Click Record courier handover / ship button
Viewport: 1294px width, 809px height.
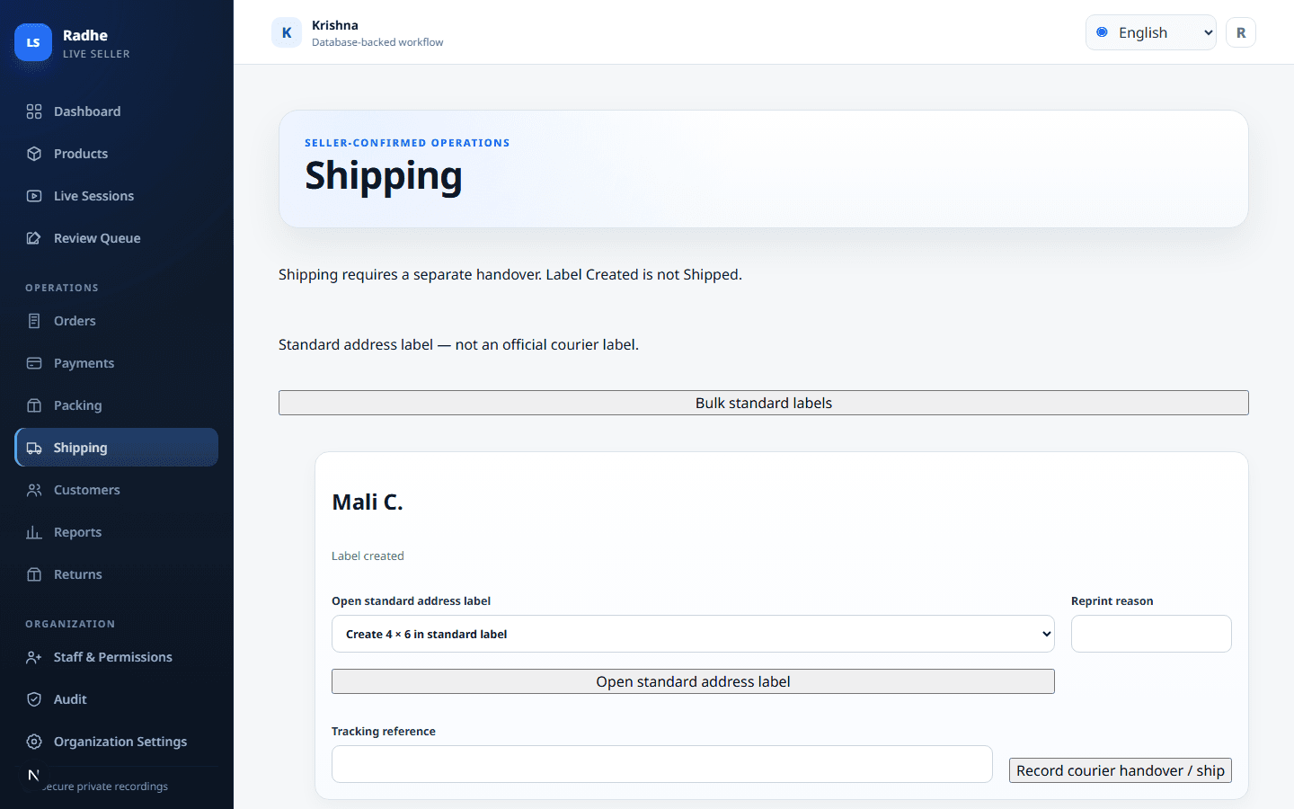[1121, 770]
